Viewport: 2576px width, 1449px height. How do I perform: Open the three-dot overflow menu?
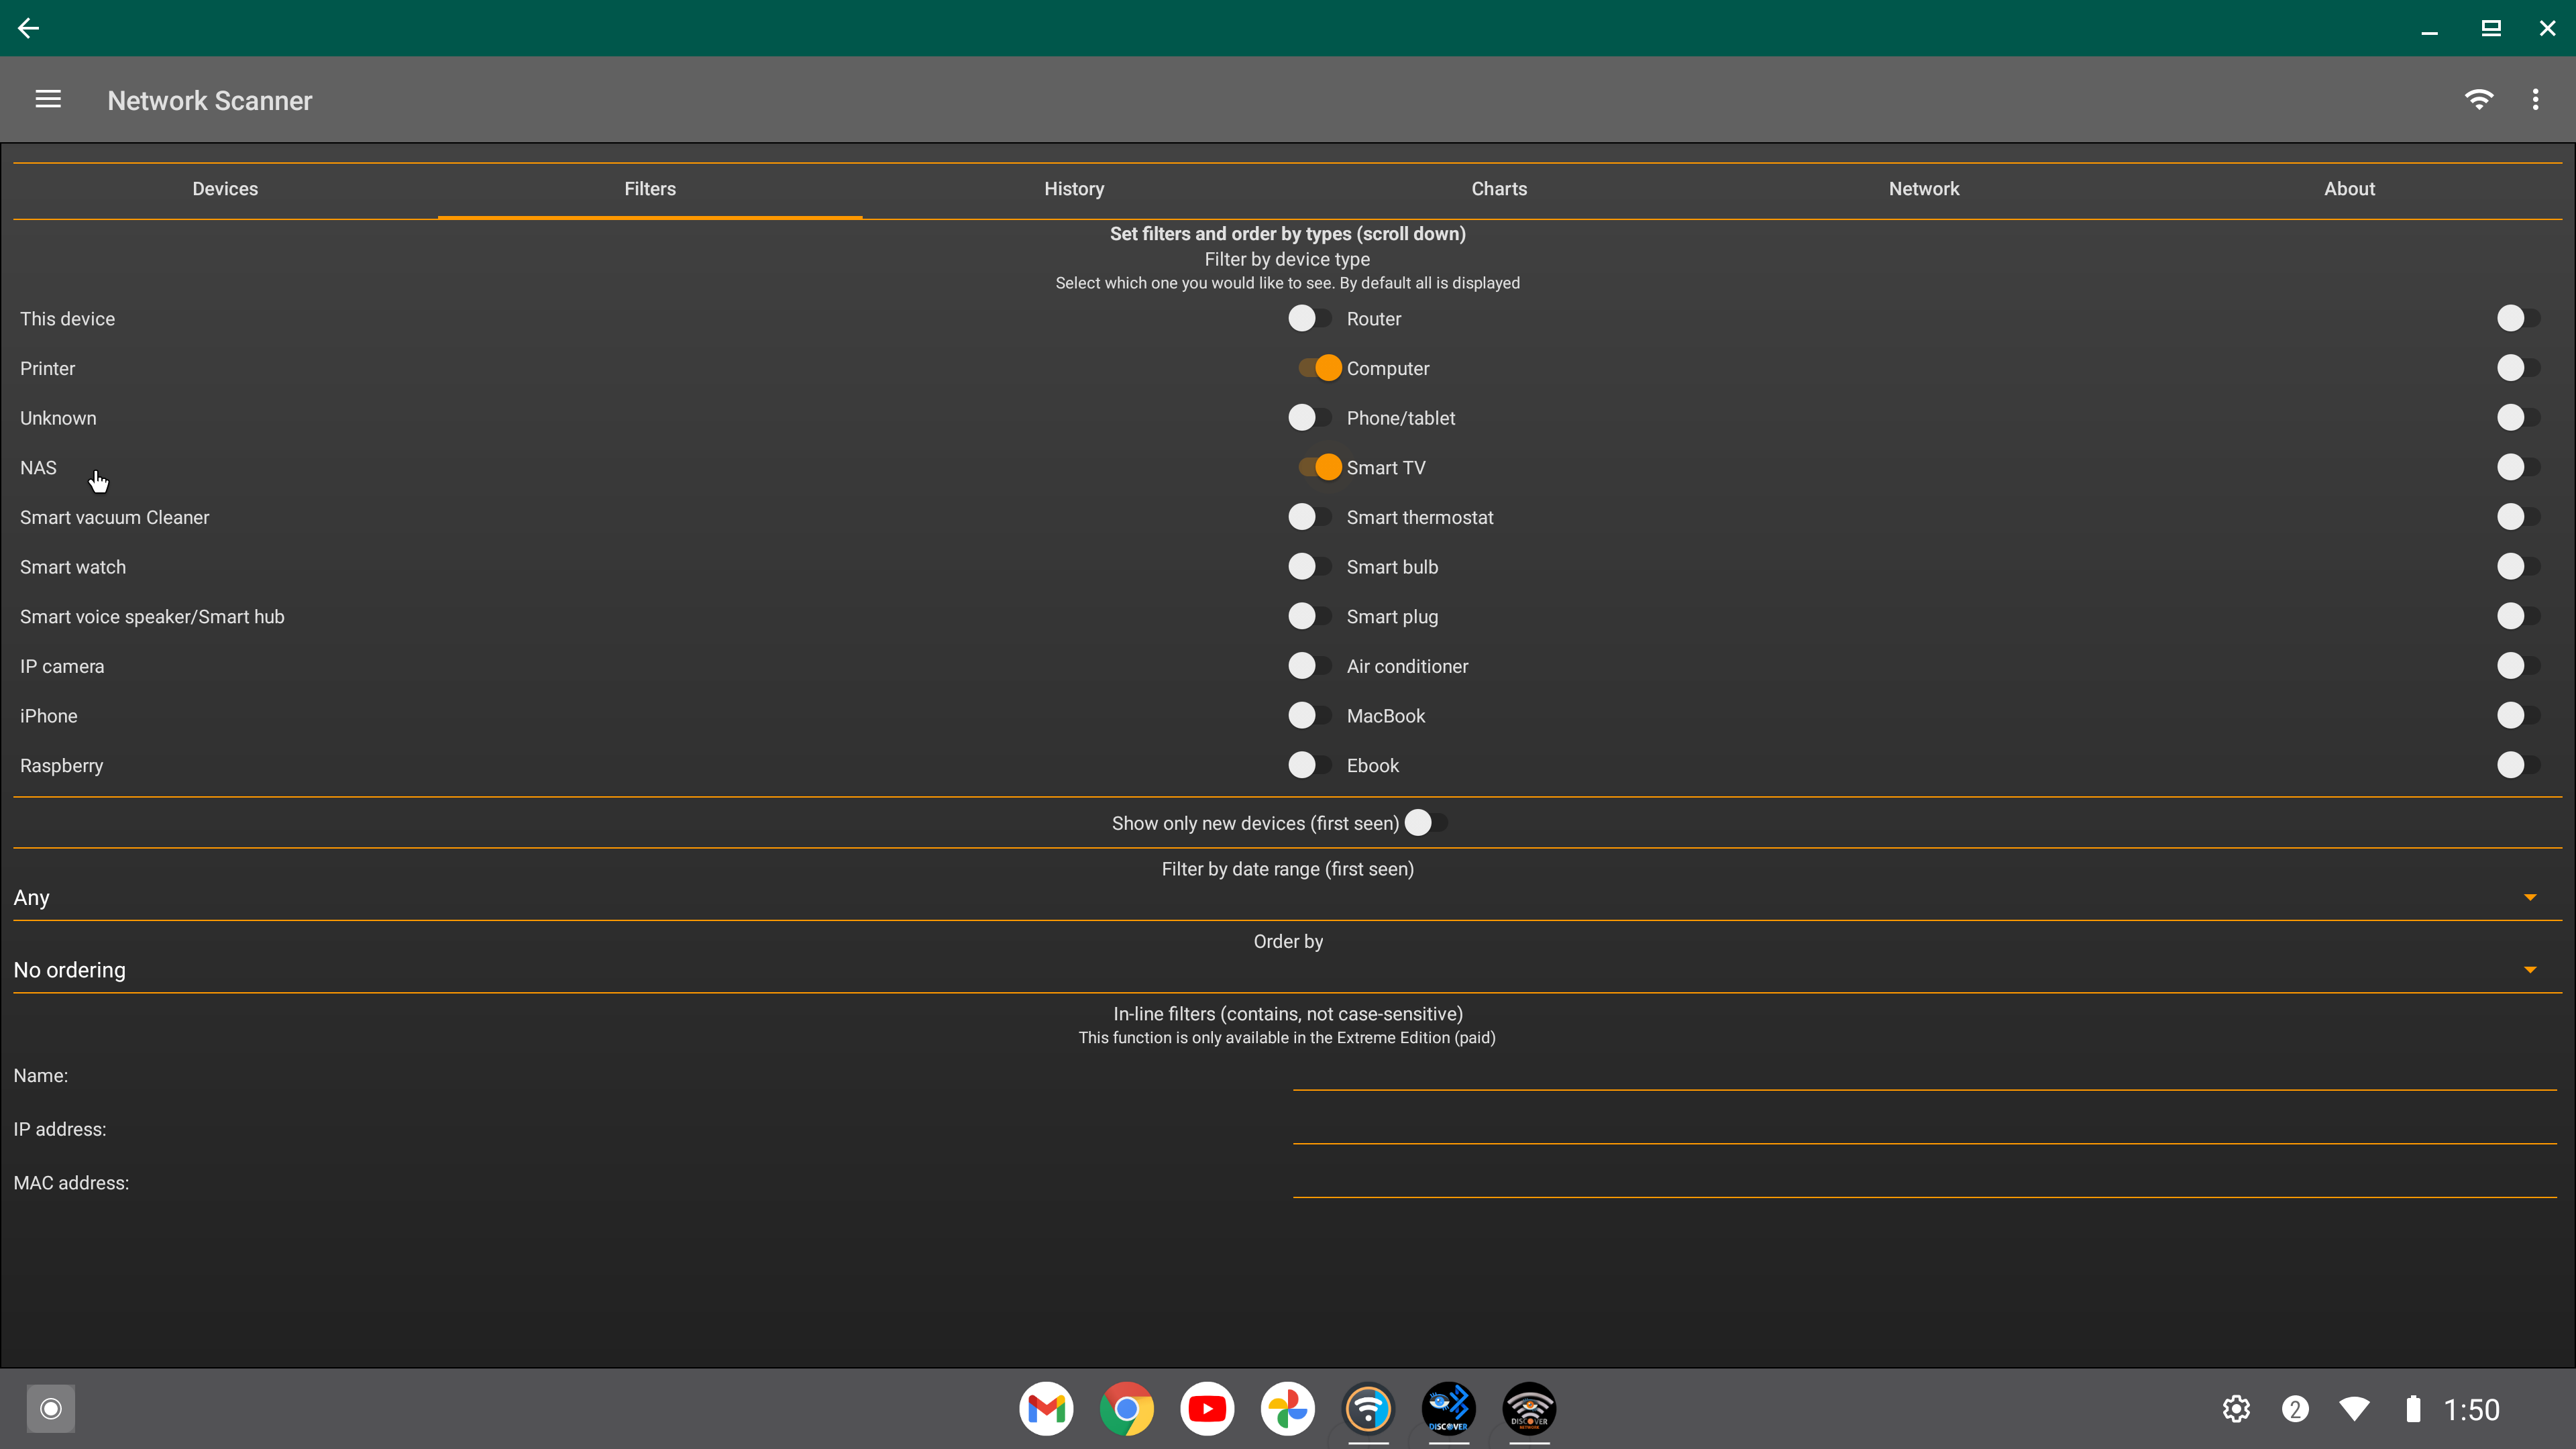pyautogui.click(x=2535, y=100)
